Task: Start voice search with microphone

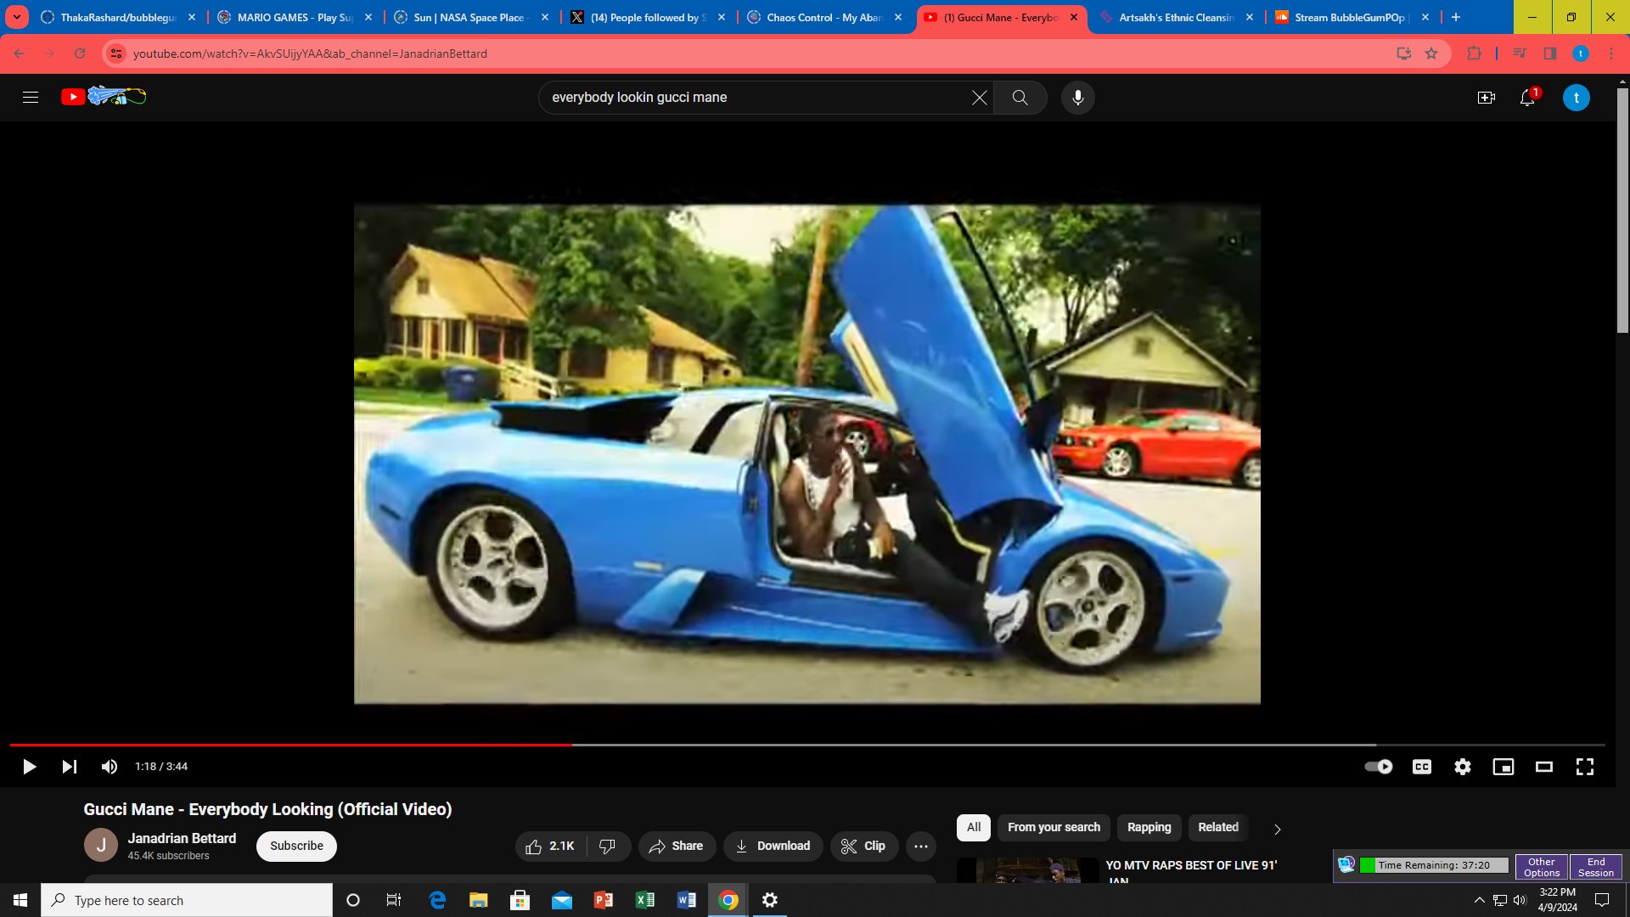Action: pos(1077,98)
